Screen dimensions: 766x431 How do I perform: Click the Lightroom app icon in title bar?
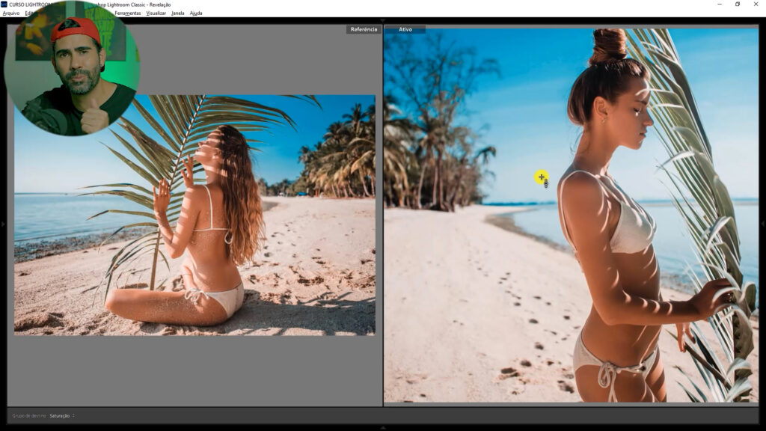point(4,4)
